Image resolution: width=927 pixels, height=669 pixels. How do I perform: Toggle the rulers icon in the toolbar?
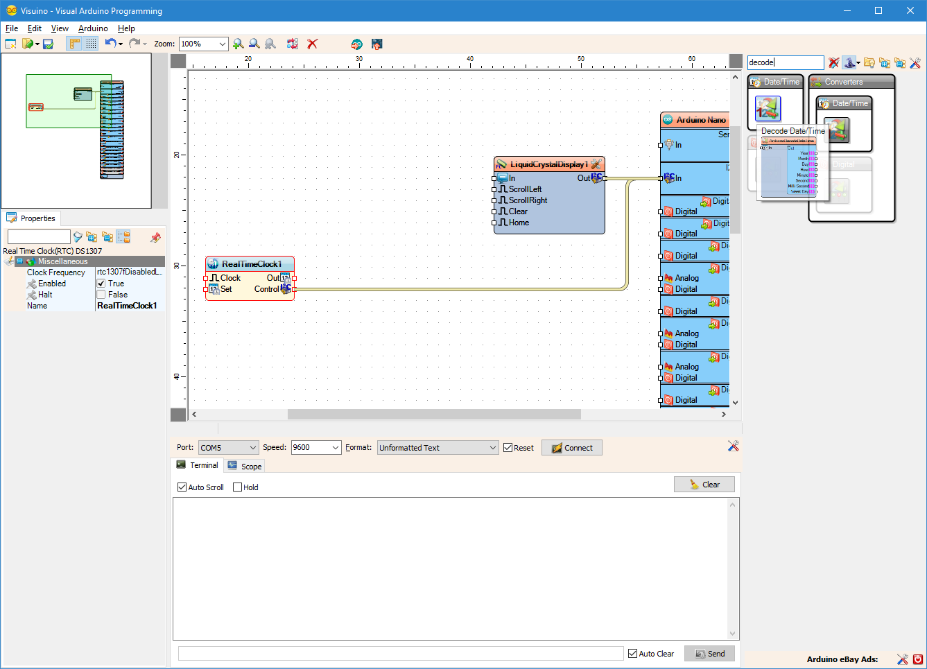pyautogui.click(x=74, y=44)
